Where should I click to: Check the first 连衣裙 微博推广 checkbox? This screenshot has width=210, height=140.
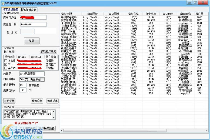tap(6, 61)
